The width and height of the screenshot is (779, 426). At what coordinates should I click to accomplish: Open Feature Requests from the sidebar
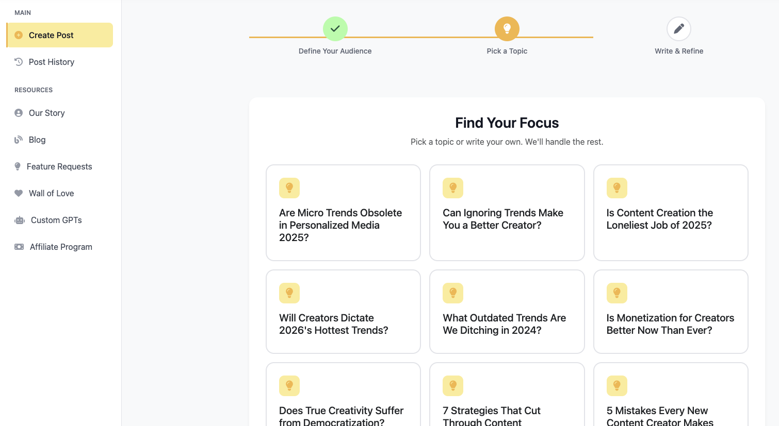pyautogui.click(x=60, y=166)
